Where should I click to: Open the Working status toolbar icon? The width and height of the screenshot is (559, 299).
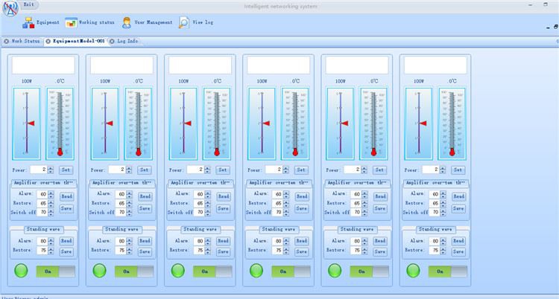pos(71,22)
